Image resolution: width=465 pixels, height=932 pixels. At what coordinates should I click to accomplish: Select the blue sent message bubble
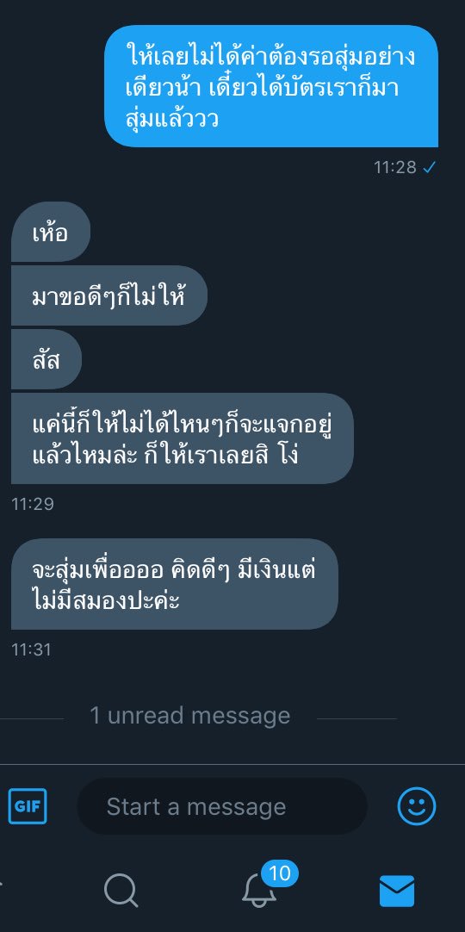tap(271, 86)
